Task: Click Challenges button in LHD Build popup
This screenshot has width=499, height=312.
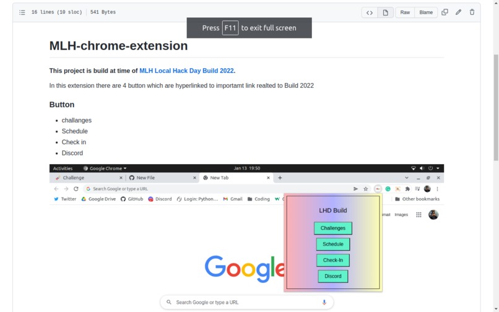Action: pyautogui.click(x=333, y=228)
